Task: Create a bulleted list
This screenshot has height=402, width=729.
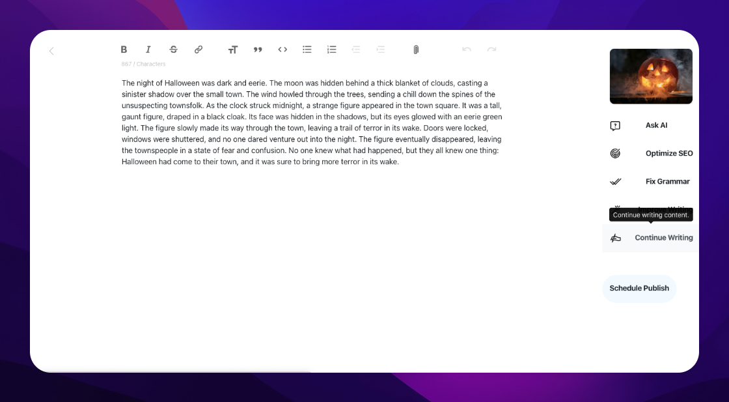Action: click(307, 50)
